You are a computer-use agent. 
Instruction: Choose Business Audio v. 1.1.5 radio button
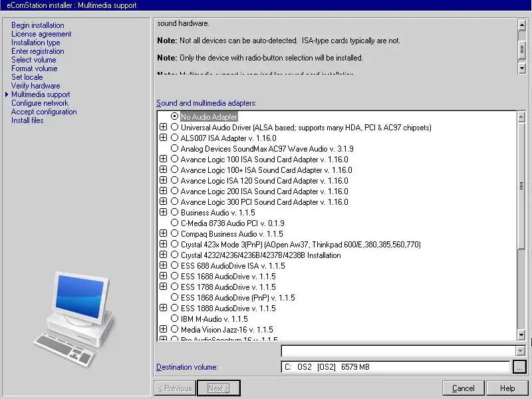click(x=174, y=212)
